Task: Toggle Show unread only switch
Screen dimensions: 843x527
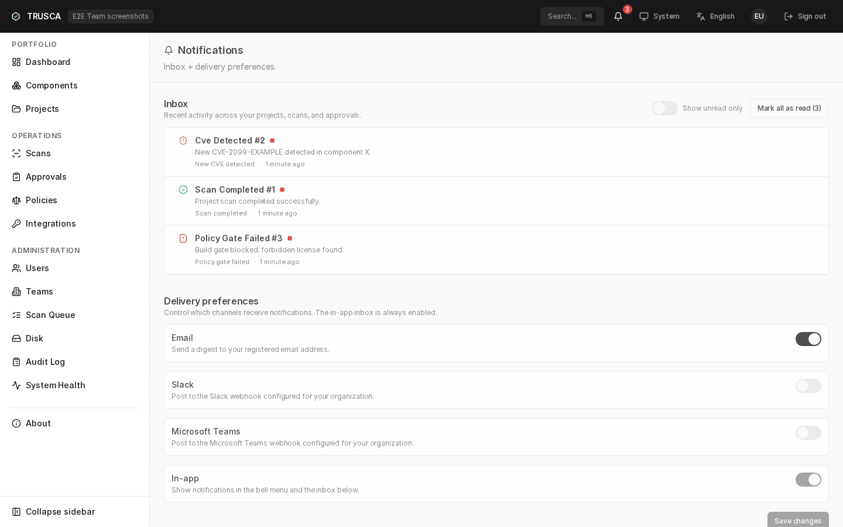Action: (x=665, y=108)
